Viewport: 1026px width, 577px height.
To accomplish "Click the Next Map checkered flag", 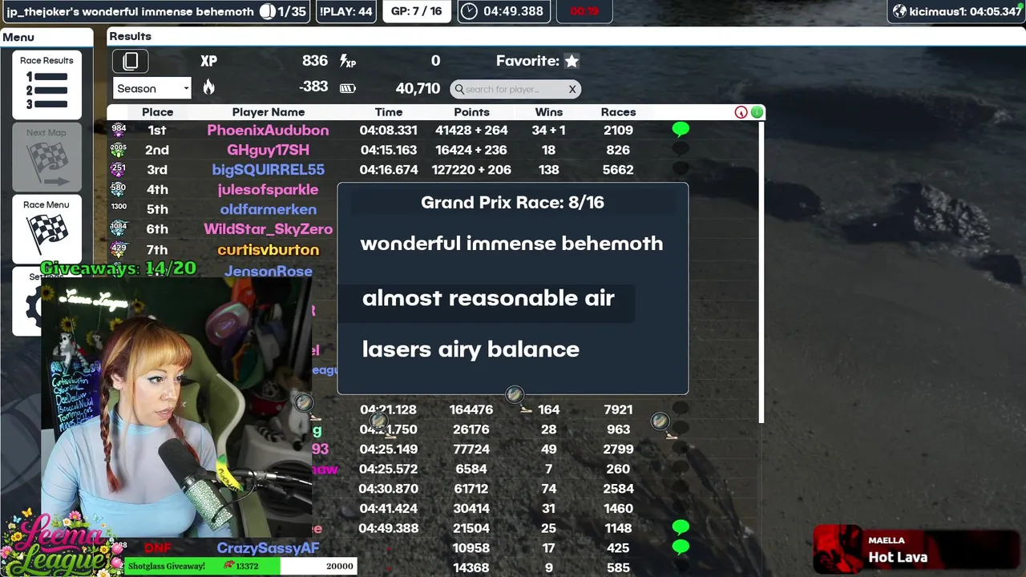I will pyautogui.click(x=46, y=157).
